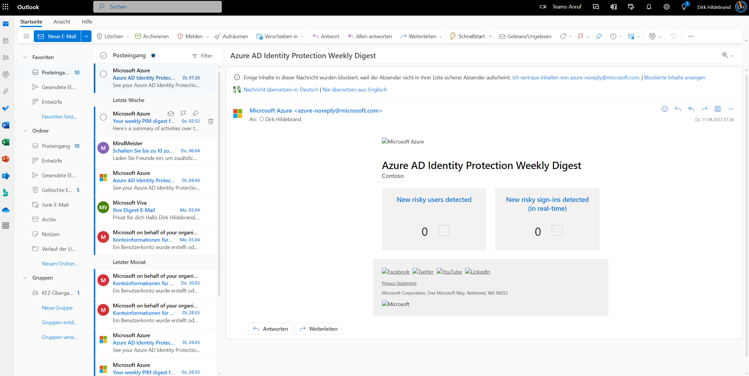
Task: Switch to the Ansicht tab
Action: click(62, 22)
